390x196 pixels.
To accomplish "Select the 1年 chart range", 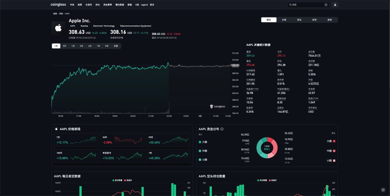I will pos(98,46).
